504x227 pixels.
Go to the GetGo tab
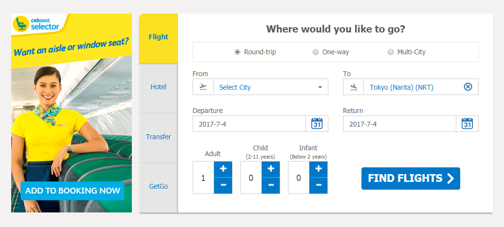159,186
